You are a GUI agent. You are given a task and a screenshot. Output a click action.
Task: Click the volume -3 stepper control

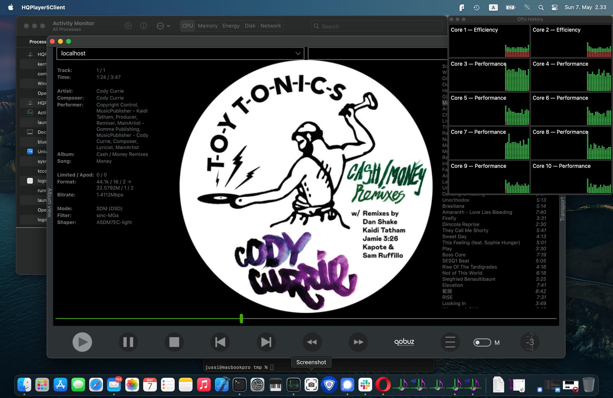tap(530, 342)
